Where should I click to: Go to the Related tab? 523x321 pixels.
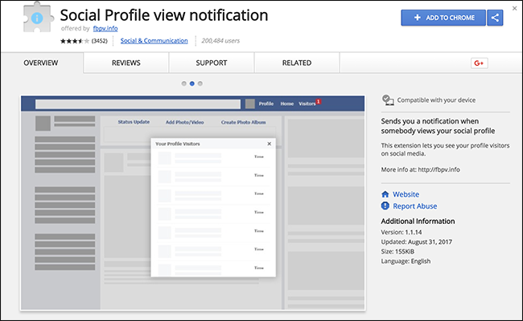(x=296, y=63)
